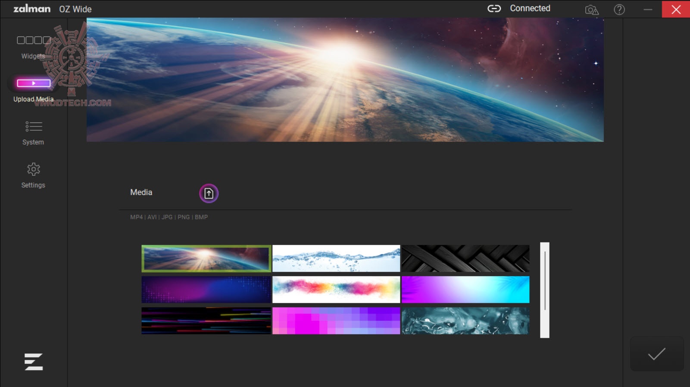The image size is (690, 387).
Task: Close the OZ Wide window
Action: tap(676, 9)
